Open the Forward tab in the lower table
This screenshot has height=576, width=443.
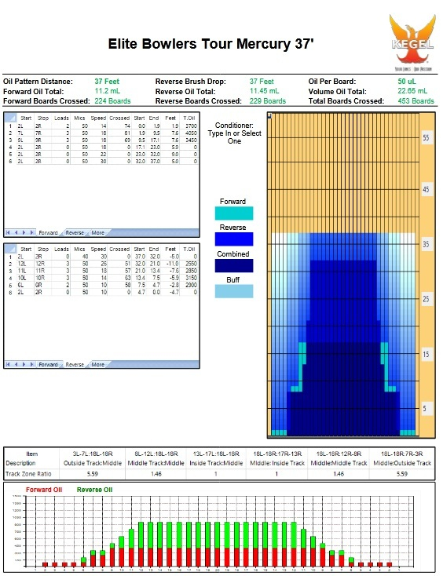point(48,364)
